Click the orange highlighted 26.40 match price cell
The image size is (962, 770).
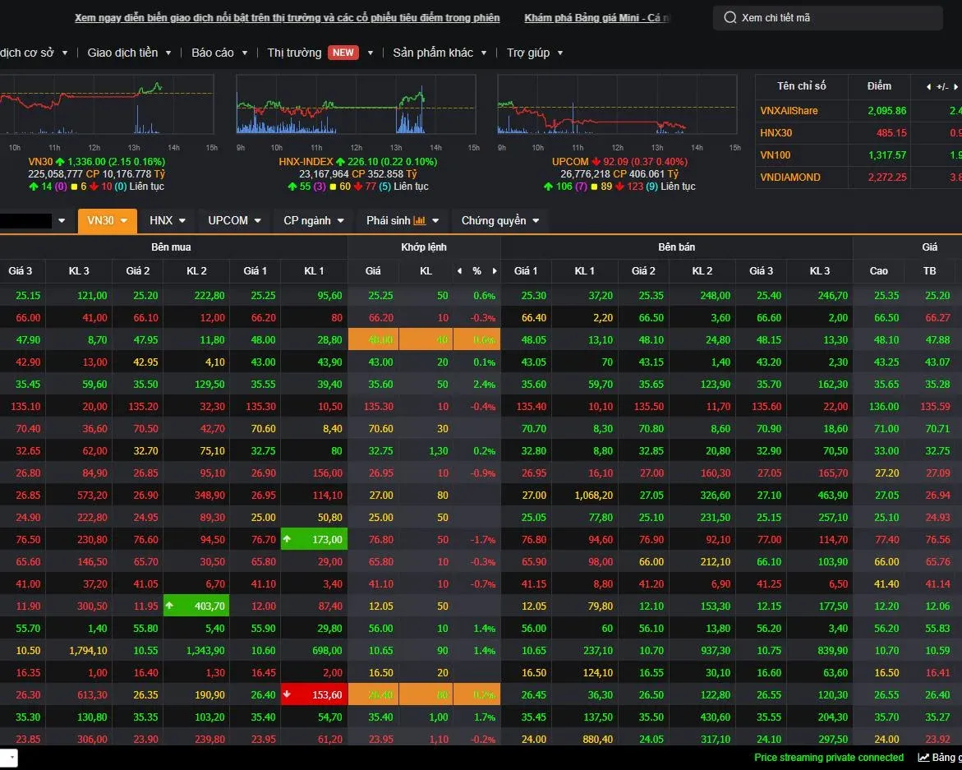point(373,695)
